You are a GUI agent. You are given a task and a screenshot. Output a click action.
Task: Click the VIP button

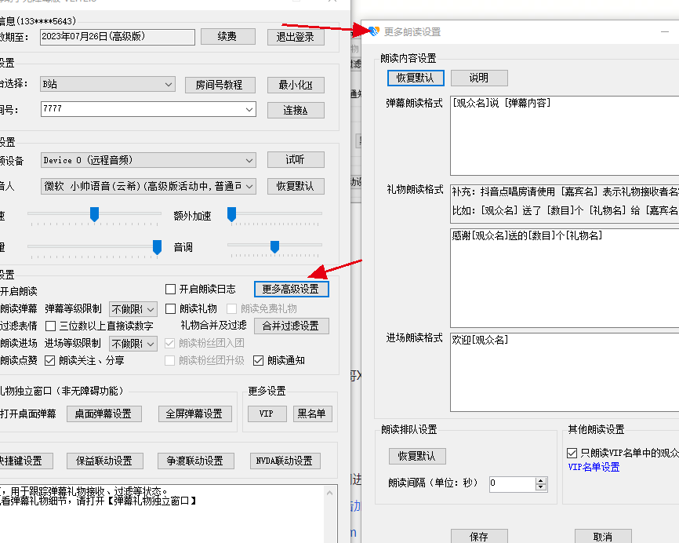click(x=267, y=414)
